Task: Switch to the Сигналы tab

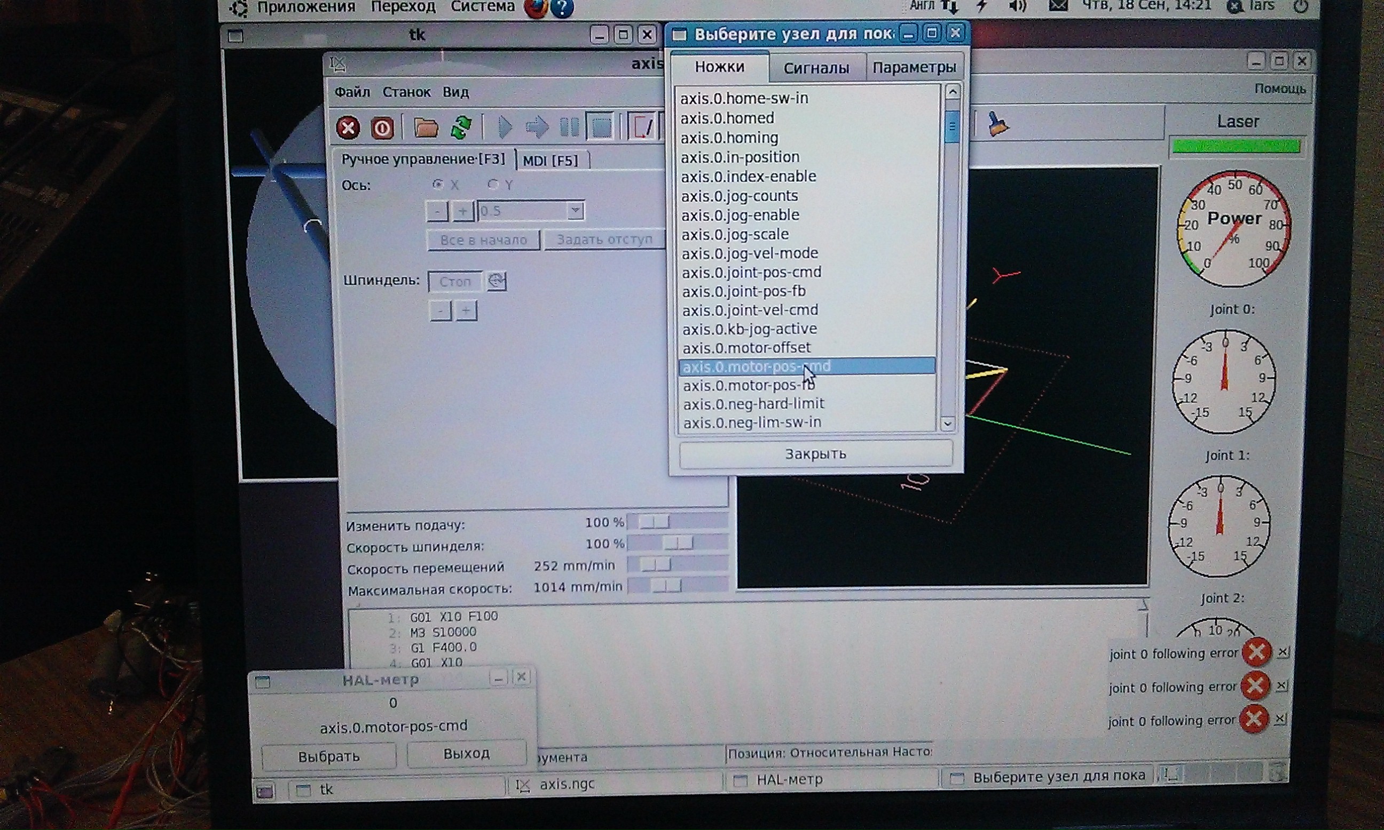Action: point(816,68)
